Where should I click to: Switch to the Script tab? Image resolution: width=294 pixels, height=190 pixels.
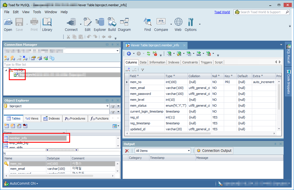click(x=219, y=62)
